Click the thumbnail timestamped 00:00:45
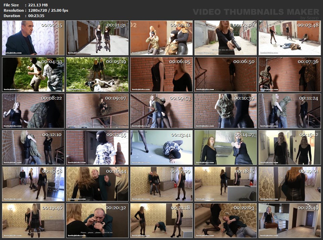The width and height of the screenshot is (323, 240). pos(33,38)
